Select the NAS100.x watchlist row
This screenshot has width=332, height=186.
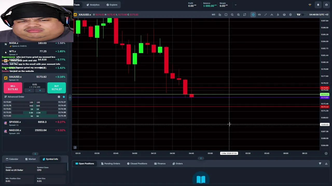tap(35, 131)
